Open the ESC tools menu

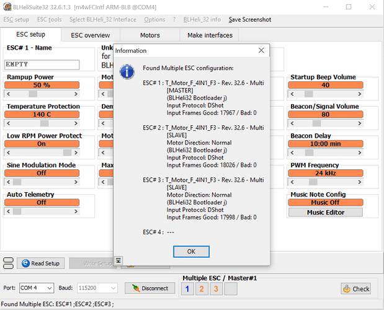[49, 20]
